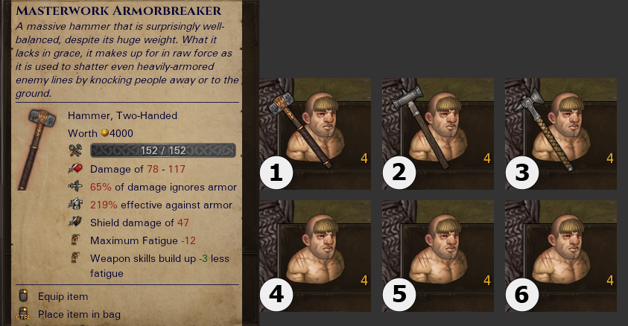Select unarmed portrait number 4
This screenshot has width=628, height=326.
coord(315,256)
